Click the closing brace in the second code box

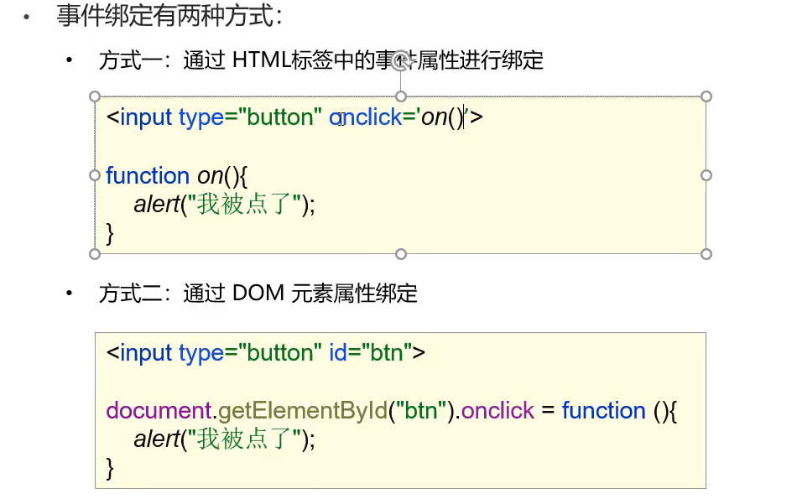(x=110, y=467)
